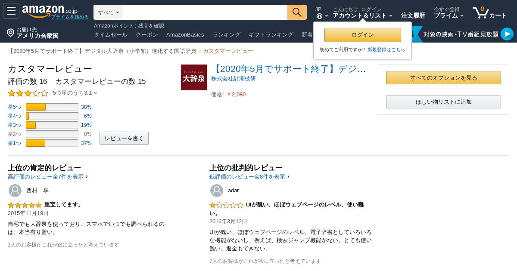Click the blue play arrow on Prime video banner
This screenshot has width=517, height=271.
[x=507, y=34]
